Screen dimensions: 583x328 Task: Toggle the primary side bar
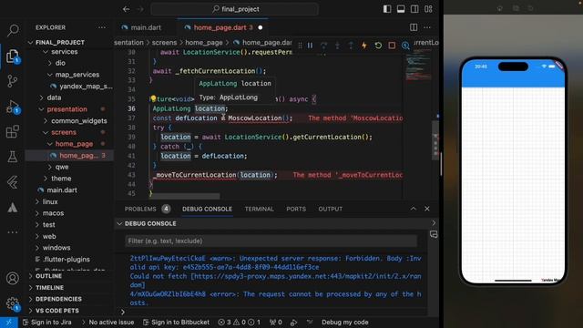tap(387, 9)
